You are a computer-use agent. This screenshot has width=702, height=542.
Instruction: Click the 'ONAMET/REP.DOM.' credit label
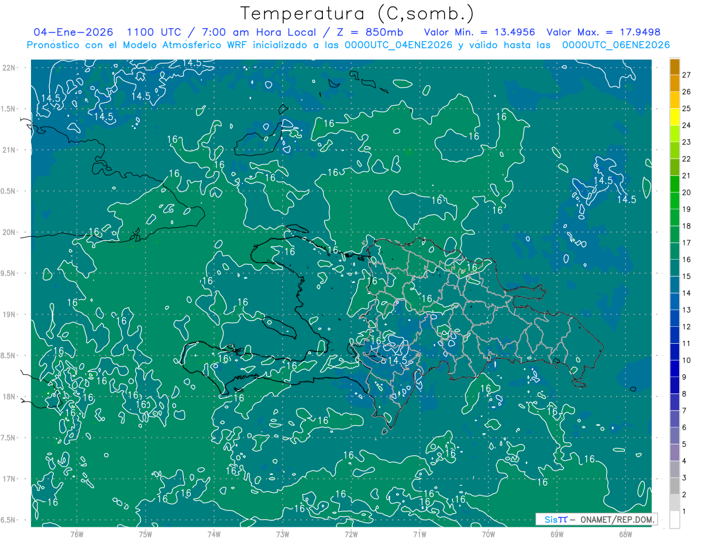(x=617, y=519)
